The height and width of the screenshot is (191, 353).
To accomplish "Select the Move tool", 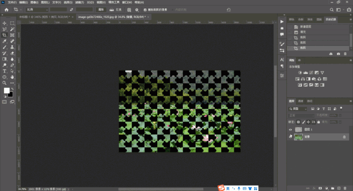I will click(x=5, y=23).
